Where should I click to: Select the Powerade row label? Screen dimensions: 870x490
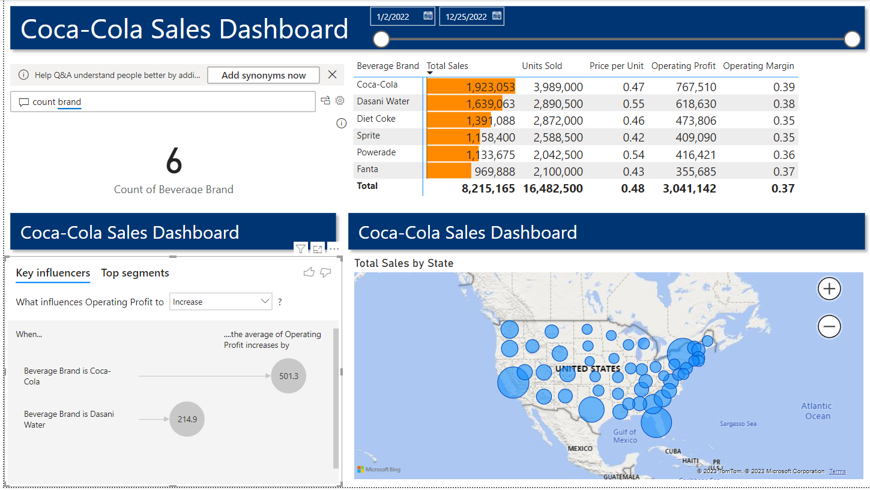click(376, 152)
